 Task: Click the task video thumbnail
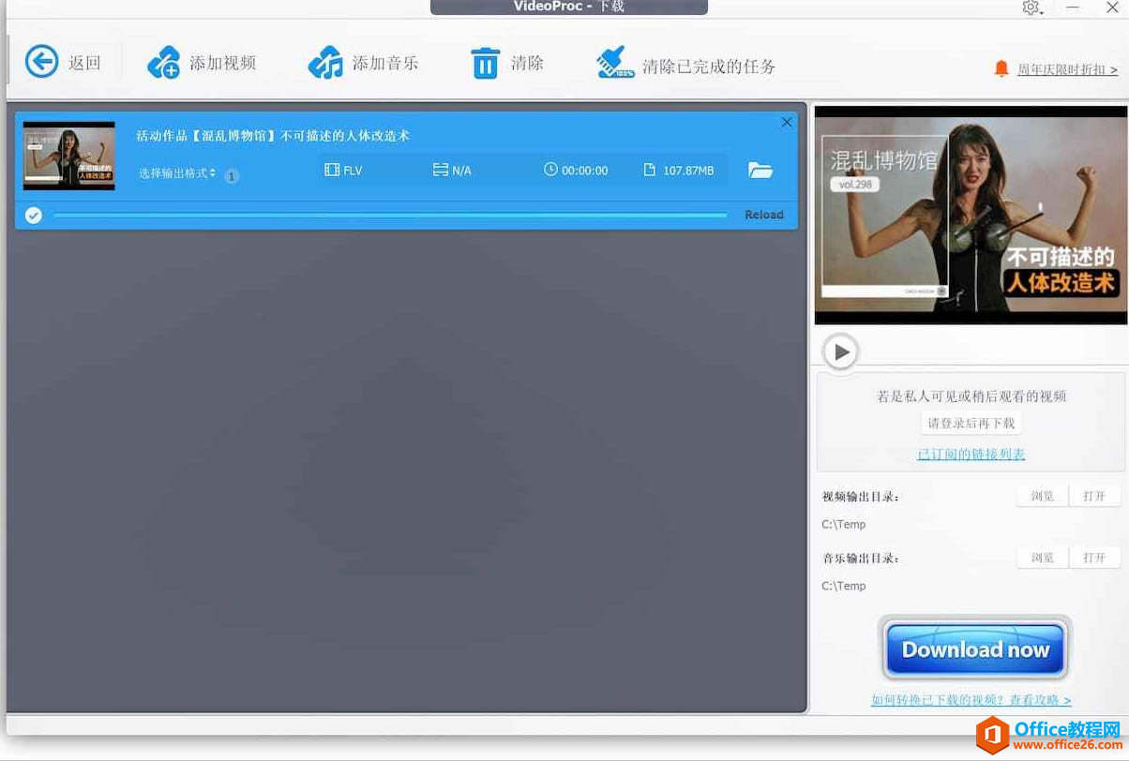(69, 156)
